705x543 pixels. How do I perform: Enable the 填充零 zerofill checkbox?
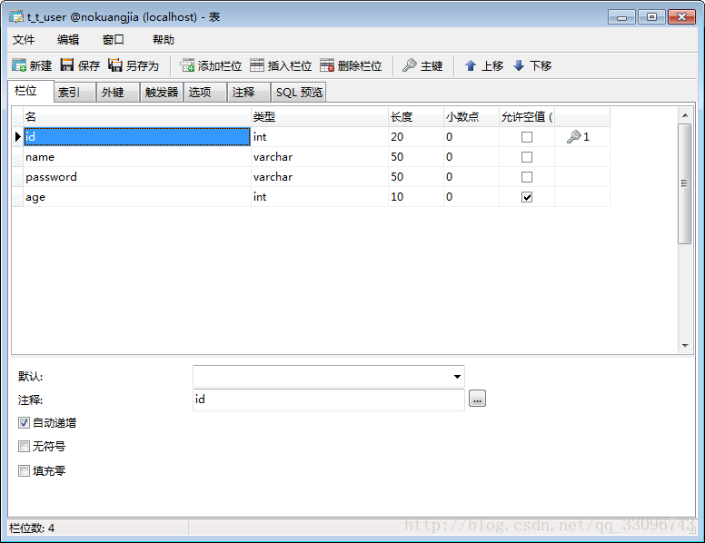coord(24,470)
